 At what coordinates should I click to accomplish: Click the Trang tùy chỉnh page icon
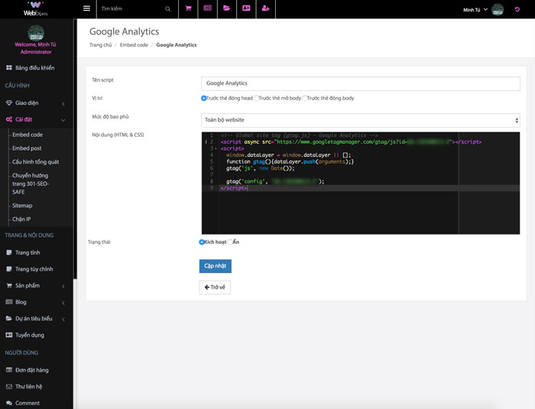pyautogui.click(x=9, y=269)
